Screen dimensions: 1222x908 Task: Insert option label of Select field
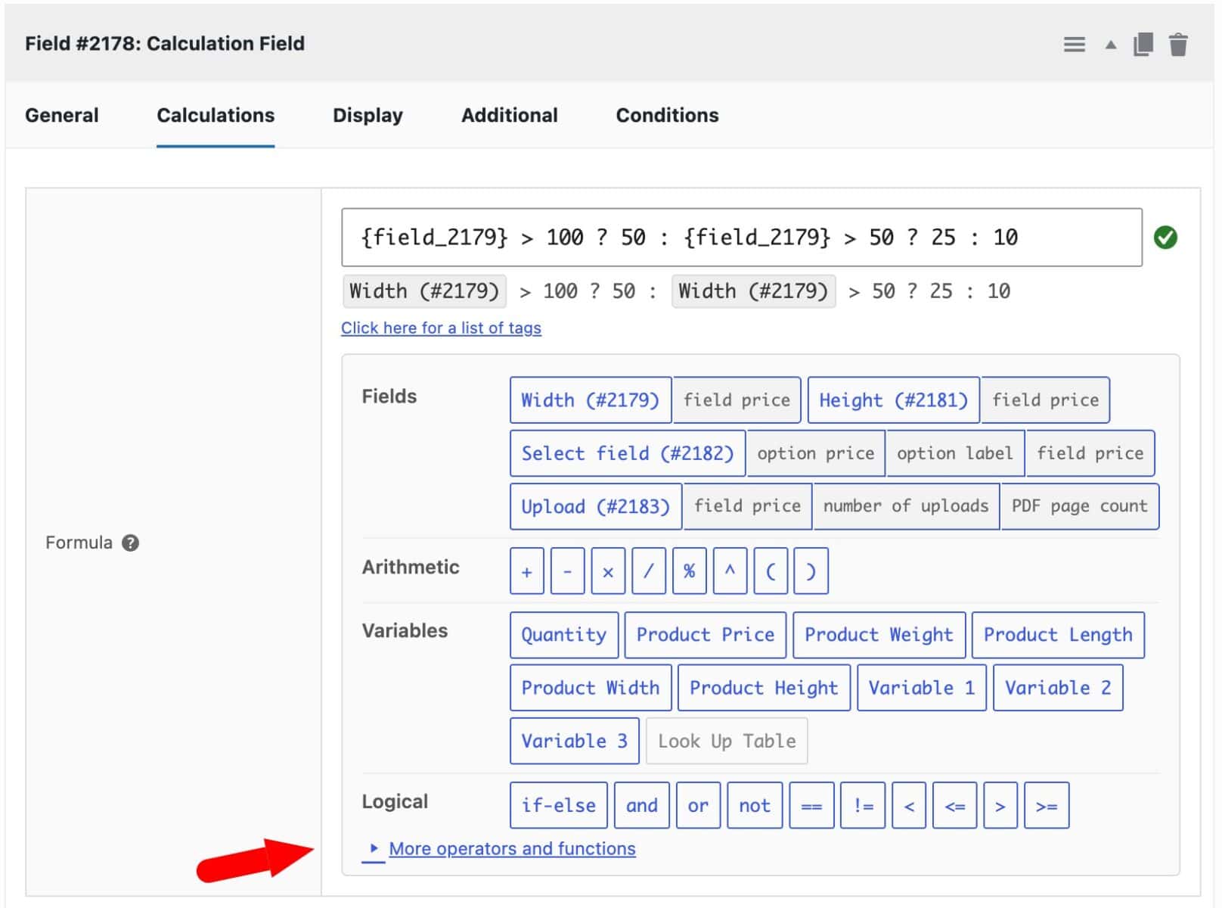pyautogui.click(x=954, y=453)
